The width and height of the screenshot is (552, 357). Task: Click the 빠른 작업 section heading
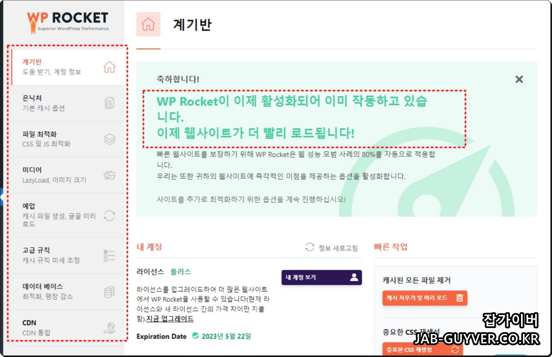click(391, 247)
